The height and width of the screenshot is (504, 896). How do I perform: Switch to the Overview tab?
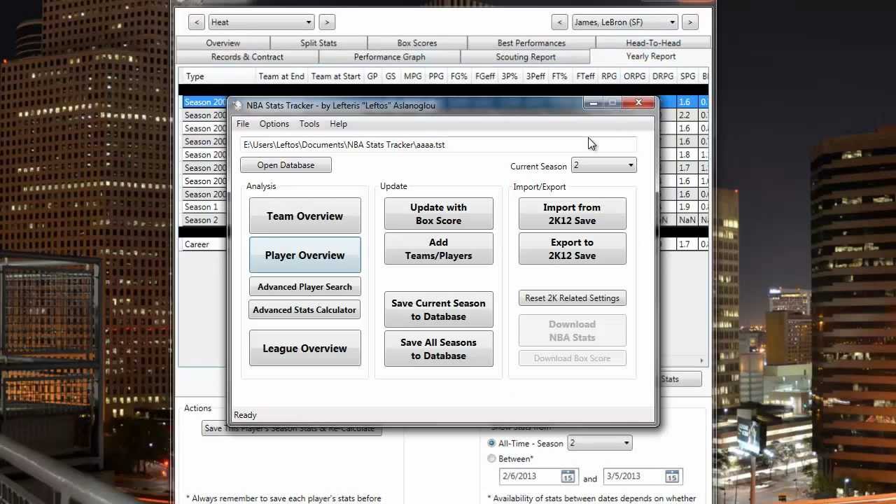click(223, 43)
